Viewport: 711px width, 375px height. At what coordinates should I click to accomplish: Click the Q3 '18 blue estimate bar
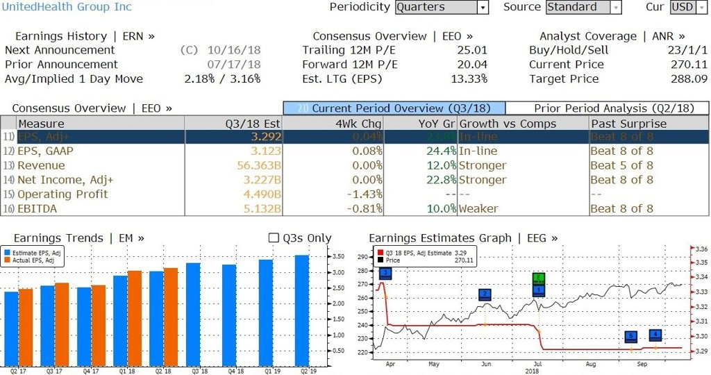coord(193,315)
